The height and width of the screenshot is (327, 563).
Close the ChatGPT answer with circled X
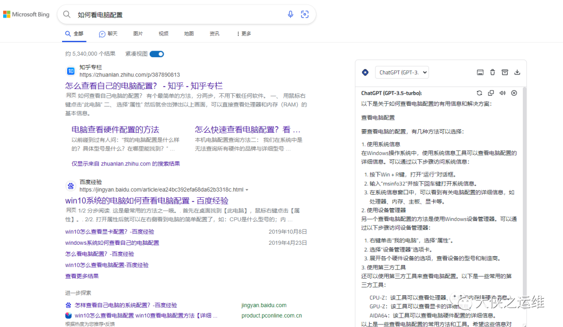tap(514, 93)
